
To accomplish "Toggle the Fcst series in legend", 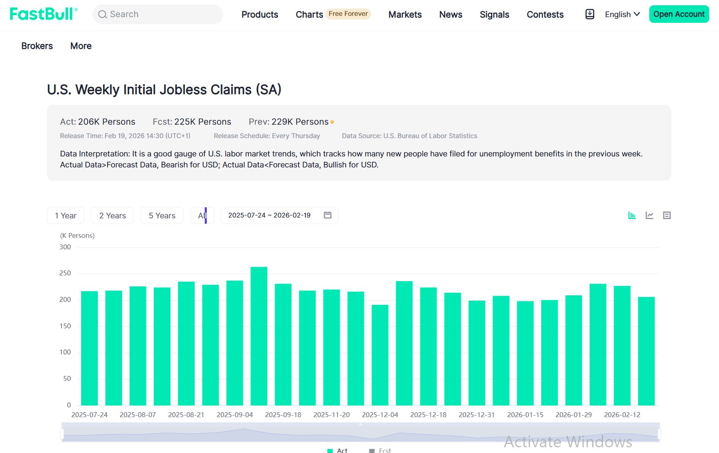I will [x=380, y=450].
